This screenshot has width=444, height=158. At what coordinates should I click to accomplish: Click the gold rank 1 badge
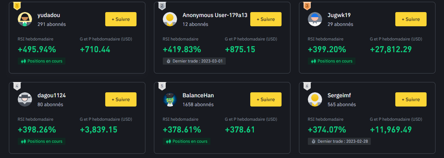[x=17, y=6]
